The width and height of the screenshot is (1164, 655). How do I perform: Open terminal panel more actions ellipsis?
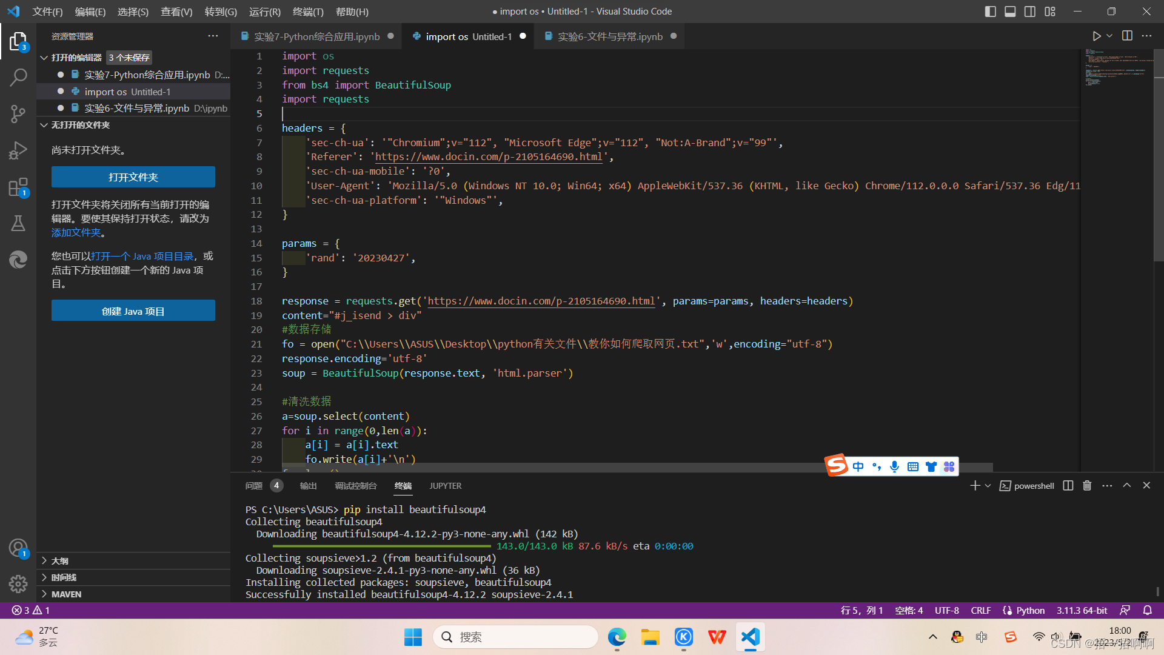click(x=1107, y=486)
